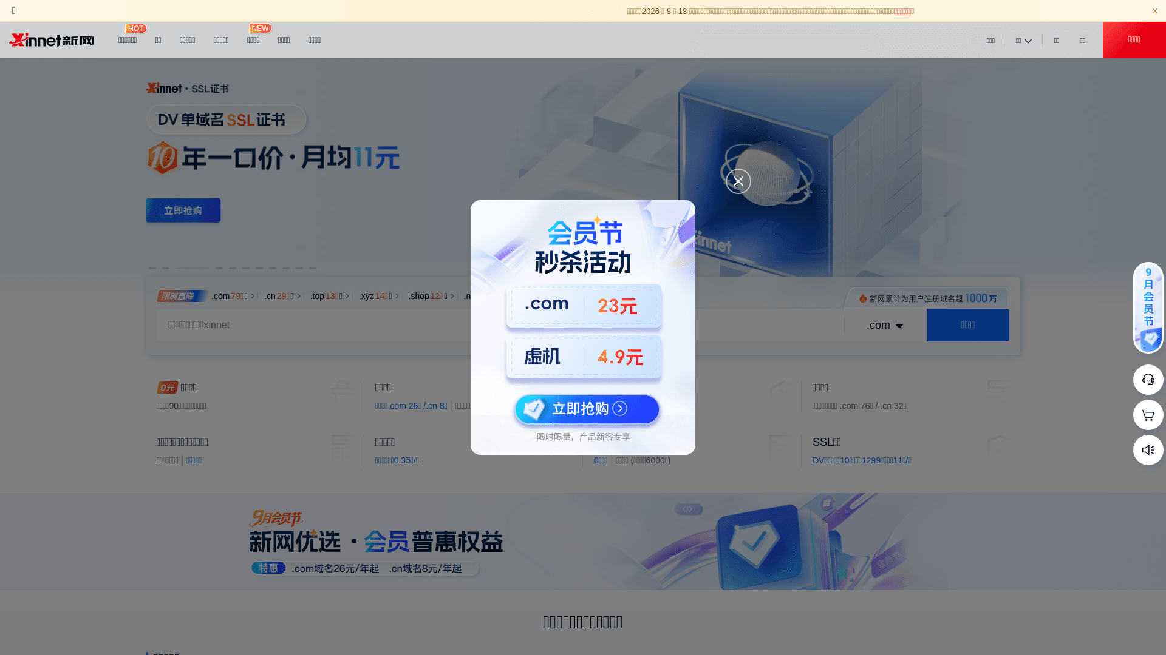Click .cn域名8元/年起 banner text
This screenshot has width=1166, height=655.
pos(425,569)
